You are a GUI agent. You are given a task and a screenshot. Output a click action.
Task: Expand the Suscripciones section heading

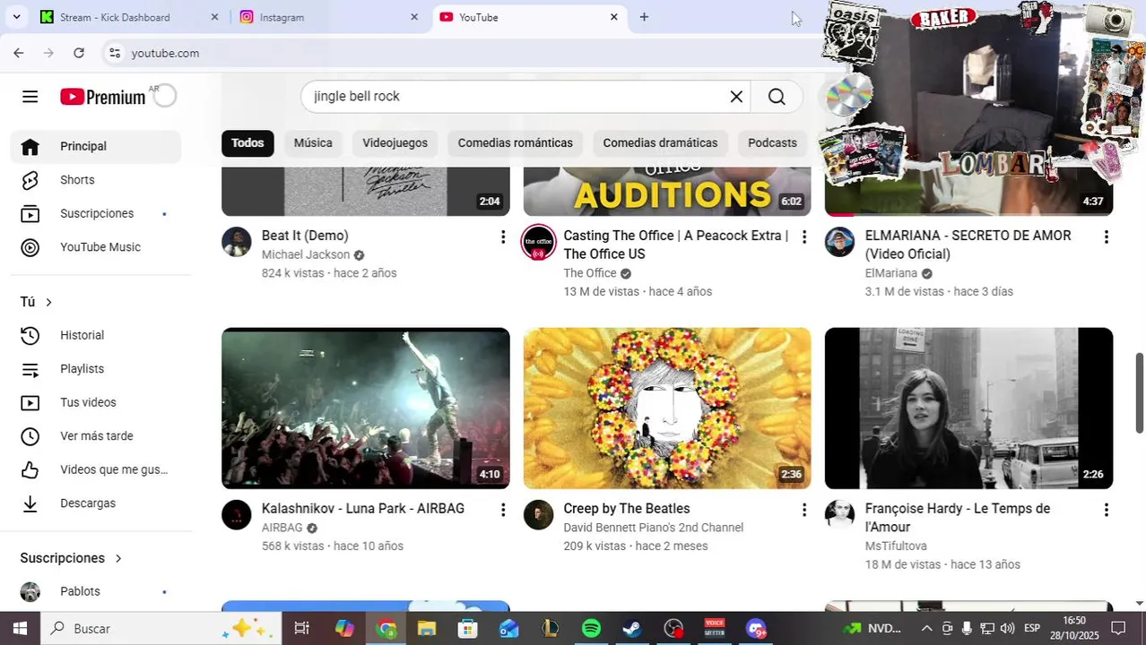(x=71, y=558)
